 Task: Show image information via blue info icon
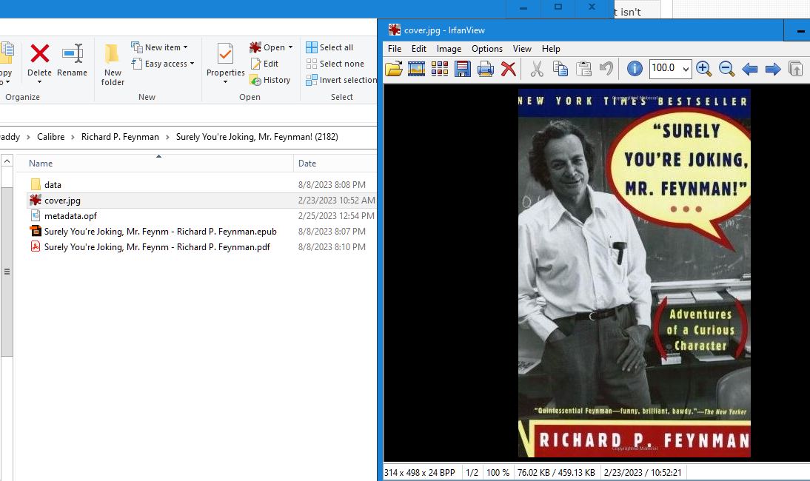635,69
